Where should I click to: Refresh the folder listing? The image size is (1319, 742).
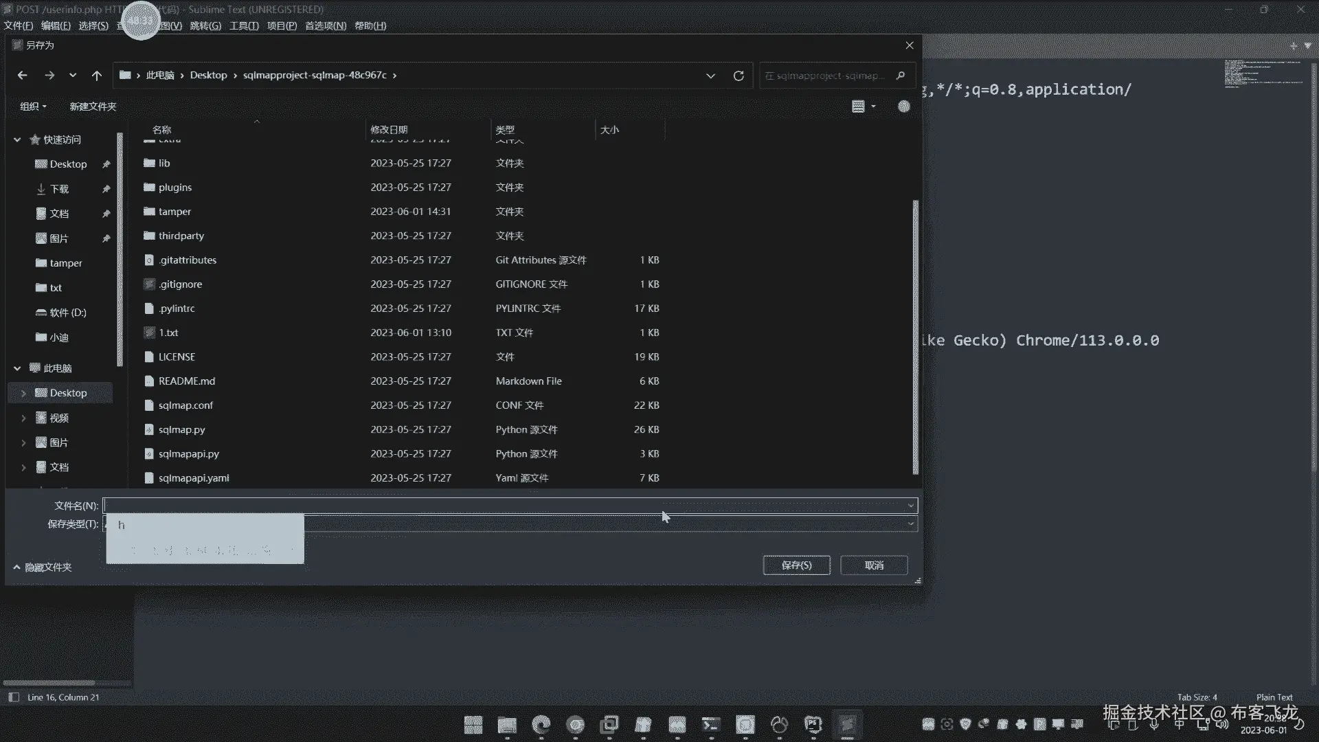click(x=739, y=76)
